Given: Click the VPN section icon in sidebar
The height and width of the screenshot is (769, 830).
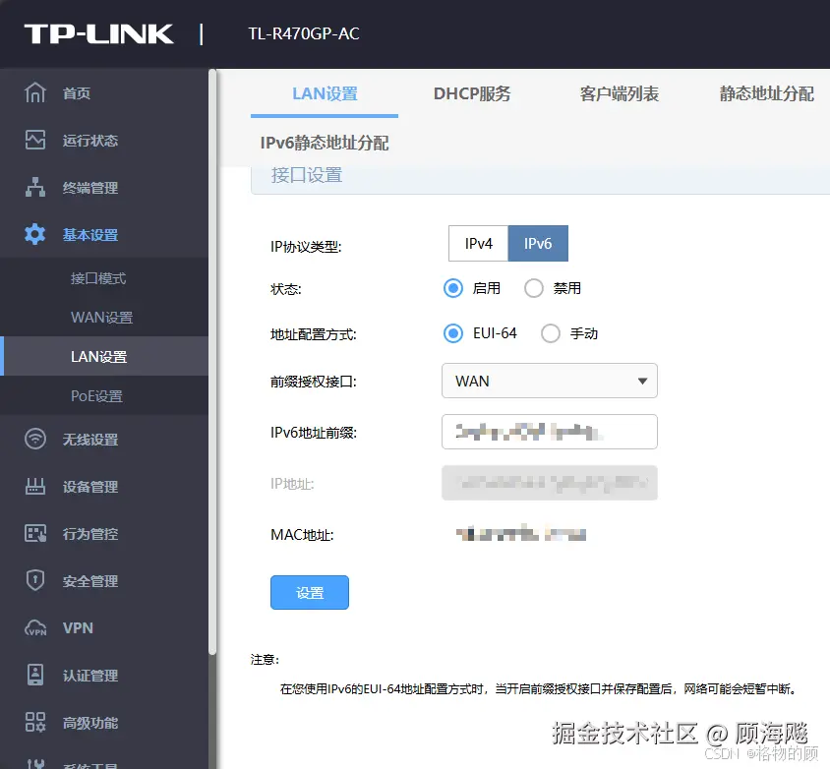Looking at the screenshot, I should tap(35, 627).
